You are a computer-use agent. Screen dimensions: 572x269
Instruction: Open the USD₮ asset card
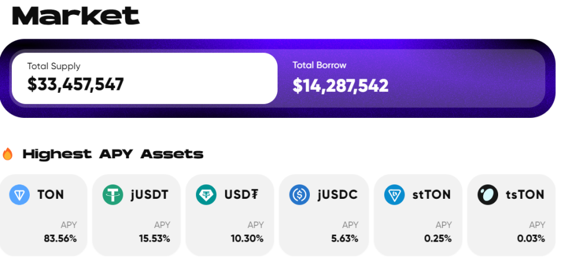230,215
